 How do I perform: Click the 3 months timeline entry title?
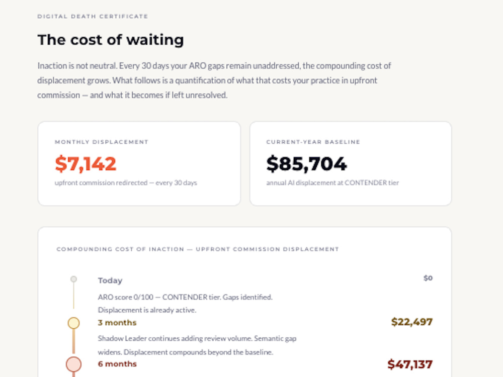click(117, 323)
